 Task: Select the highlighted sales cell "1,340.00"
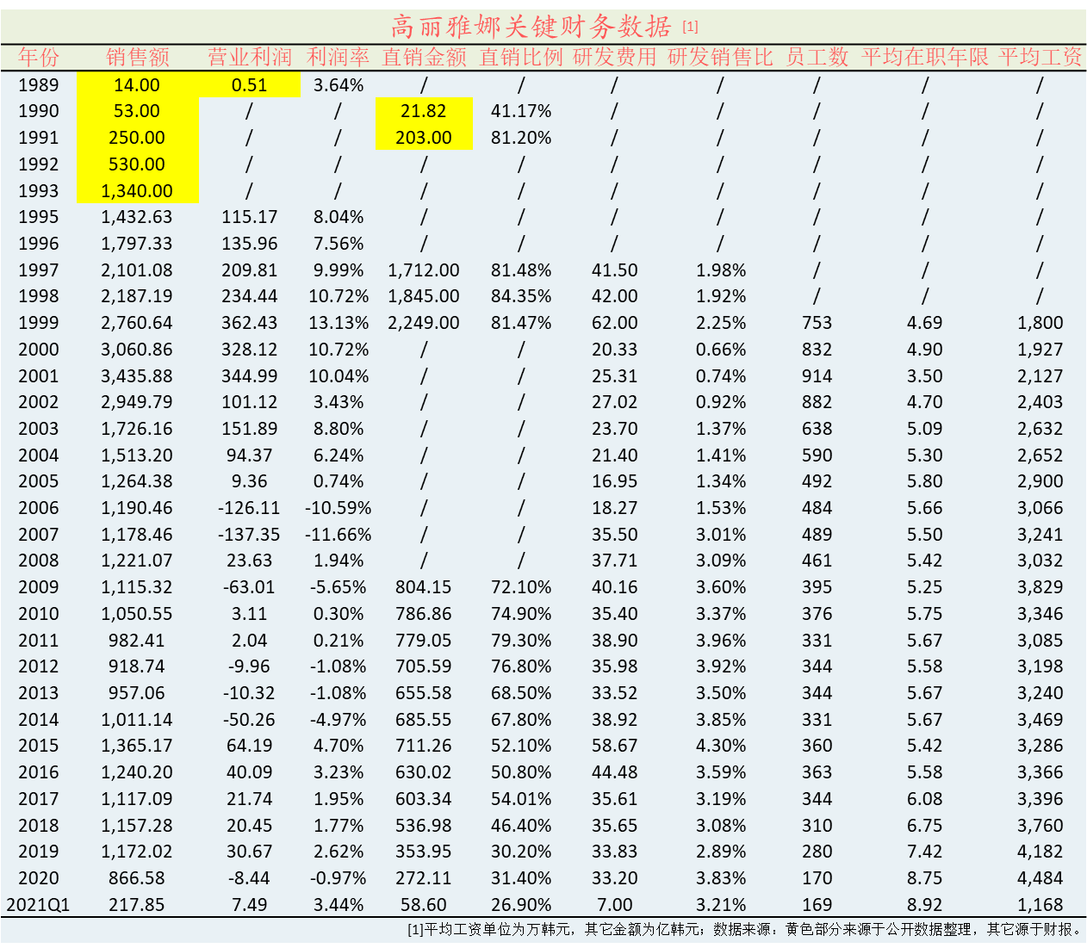(x=138, y=190)
